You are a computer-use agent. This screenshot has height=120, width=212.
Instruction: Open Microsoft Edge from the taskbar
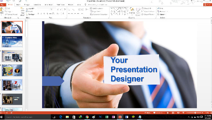point(61,117)
